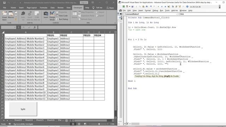The width and height of the screenshot is (226, 127).
Task: Select the Sheet25 tab
Action: click(40, 120)
